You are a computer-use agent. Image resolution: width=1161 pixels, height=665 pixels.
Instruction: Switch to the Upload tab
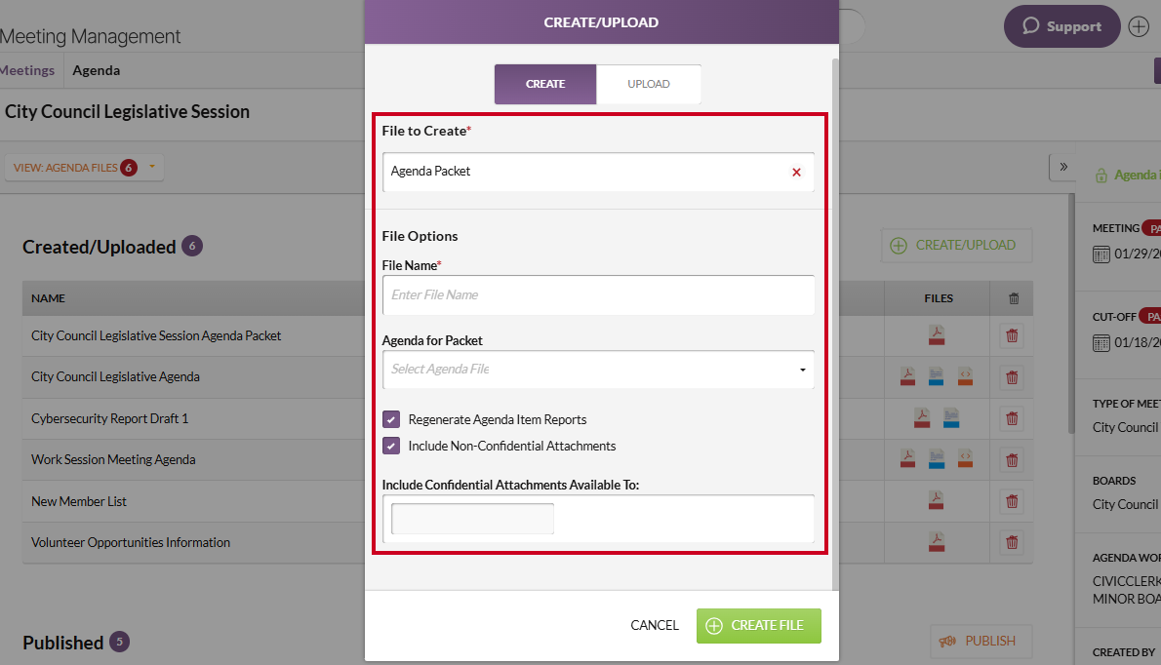[649, 84]
